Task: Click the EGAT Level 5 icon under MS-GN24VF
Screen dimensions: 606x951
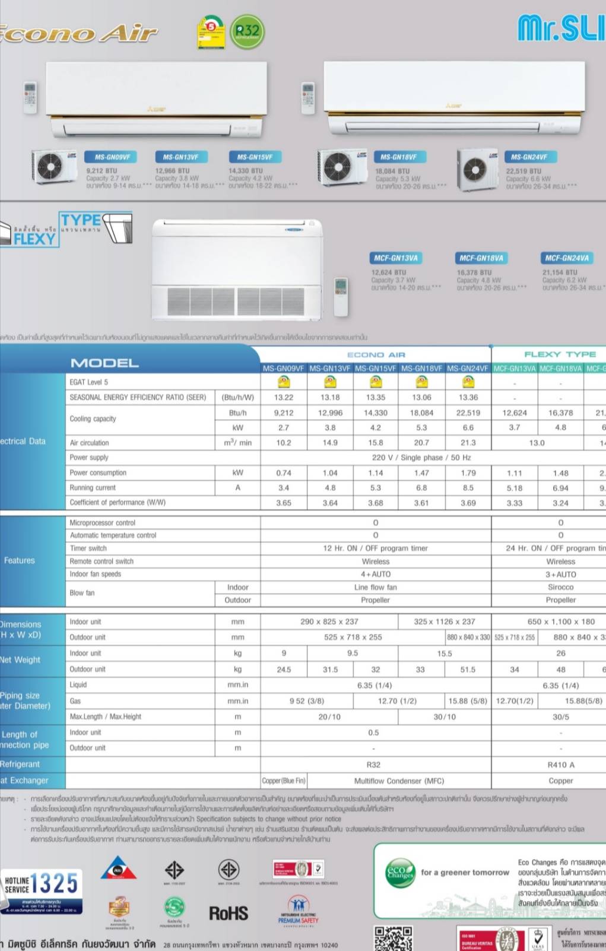Action: click(x=468, y=382)
